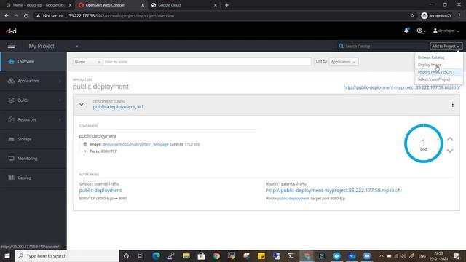
Task: Bookmark this page with the star
Action: [412, 16]
